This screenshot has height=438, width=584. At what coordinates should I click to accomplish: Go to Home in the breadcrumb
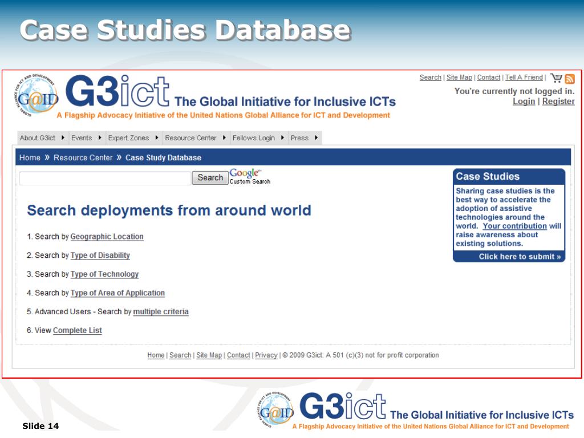(x=30, y=157)
